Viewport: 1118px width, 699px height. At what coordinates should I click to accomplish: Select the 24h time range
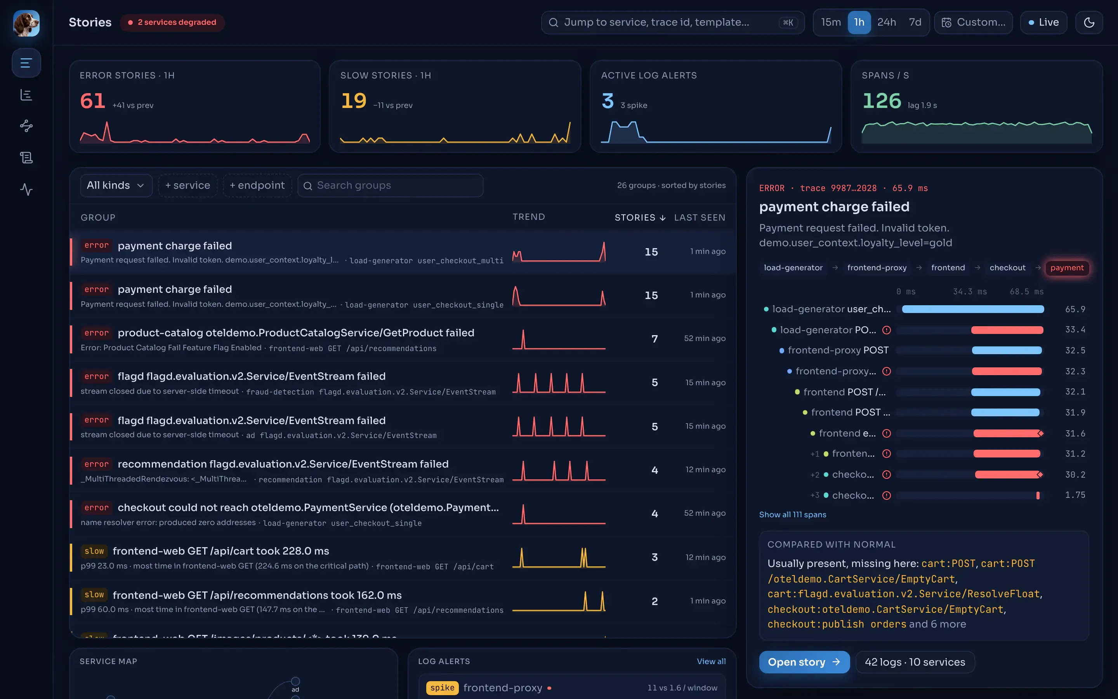point(887,22)
